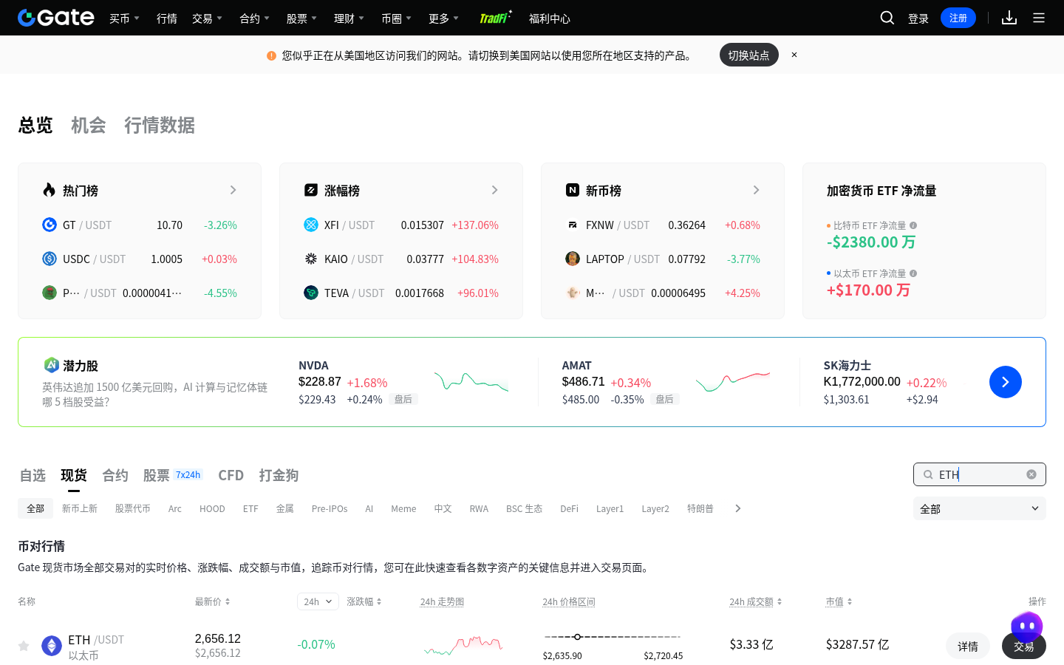Focus the ETH search input field
Screen dimensions: 1064x665
pos(980,474)
